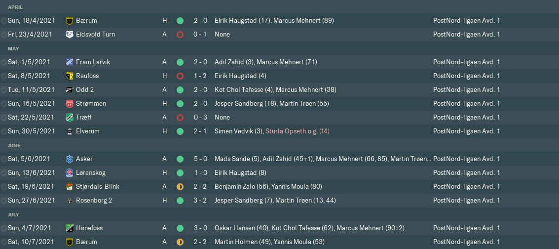559x249 pixels.
Task: Open the Rosenborg 2 team link
Action: [94, 201]
